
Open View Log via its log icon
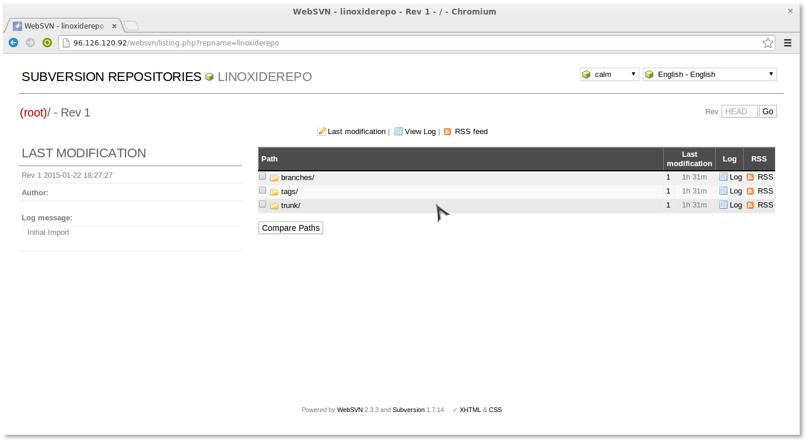coord(398,131)
